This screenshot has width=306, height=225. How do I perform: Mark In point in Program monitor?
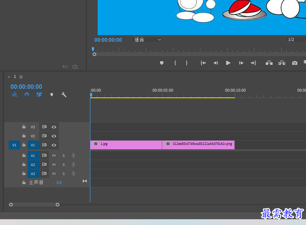175,63
